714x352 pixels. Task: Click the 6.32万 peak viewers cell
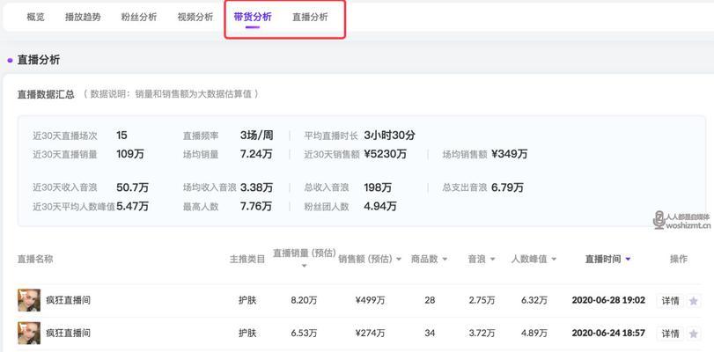click(x=534, y=301)
